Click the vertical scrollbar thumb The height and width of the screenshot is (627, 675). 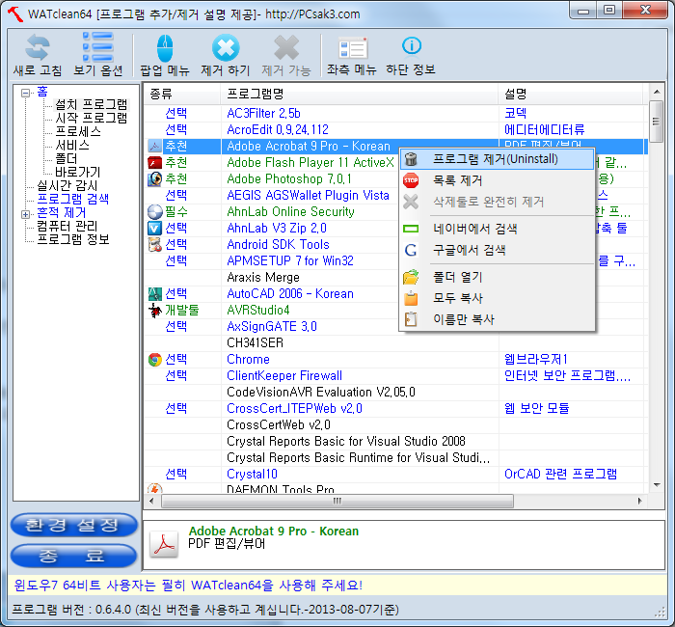tap(657, 122)
